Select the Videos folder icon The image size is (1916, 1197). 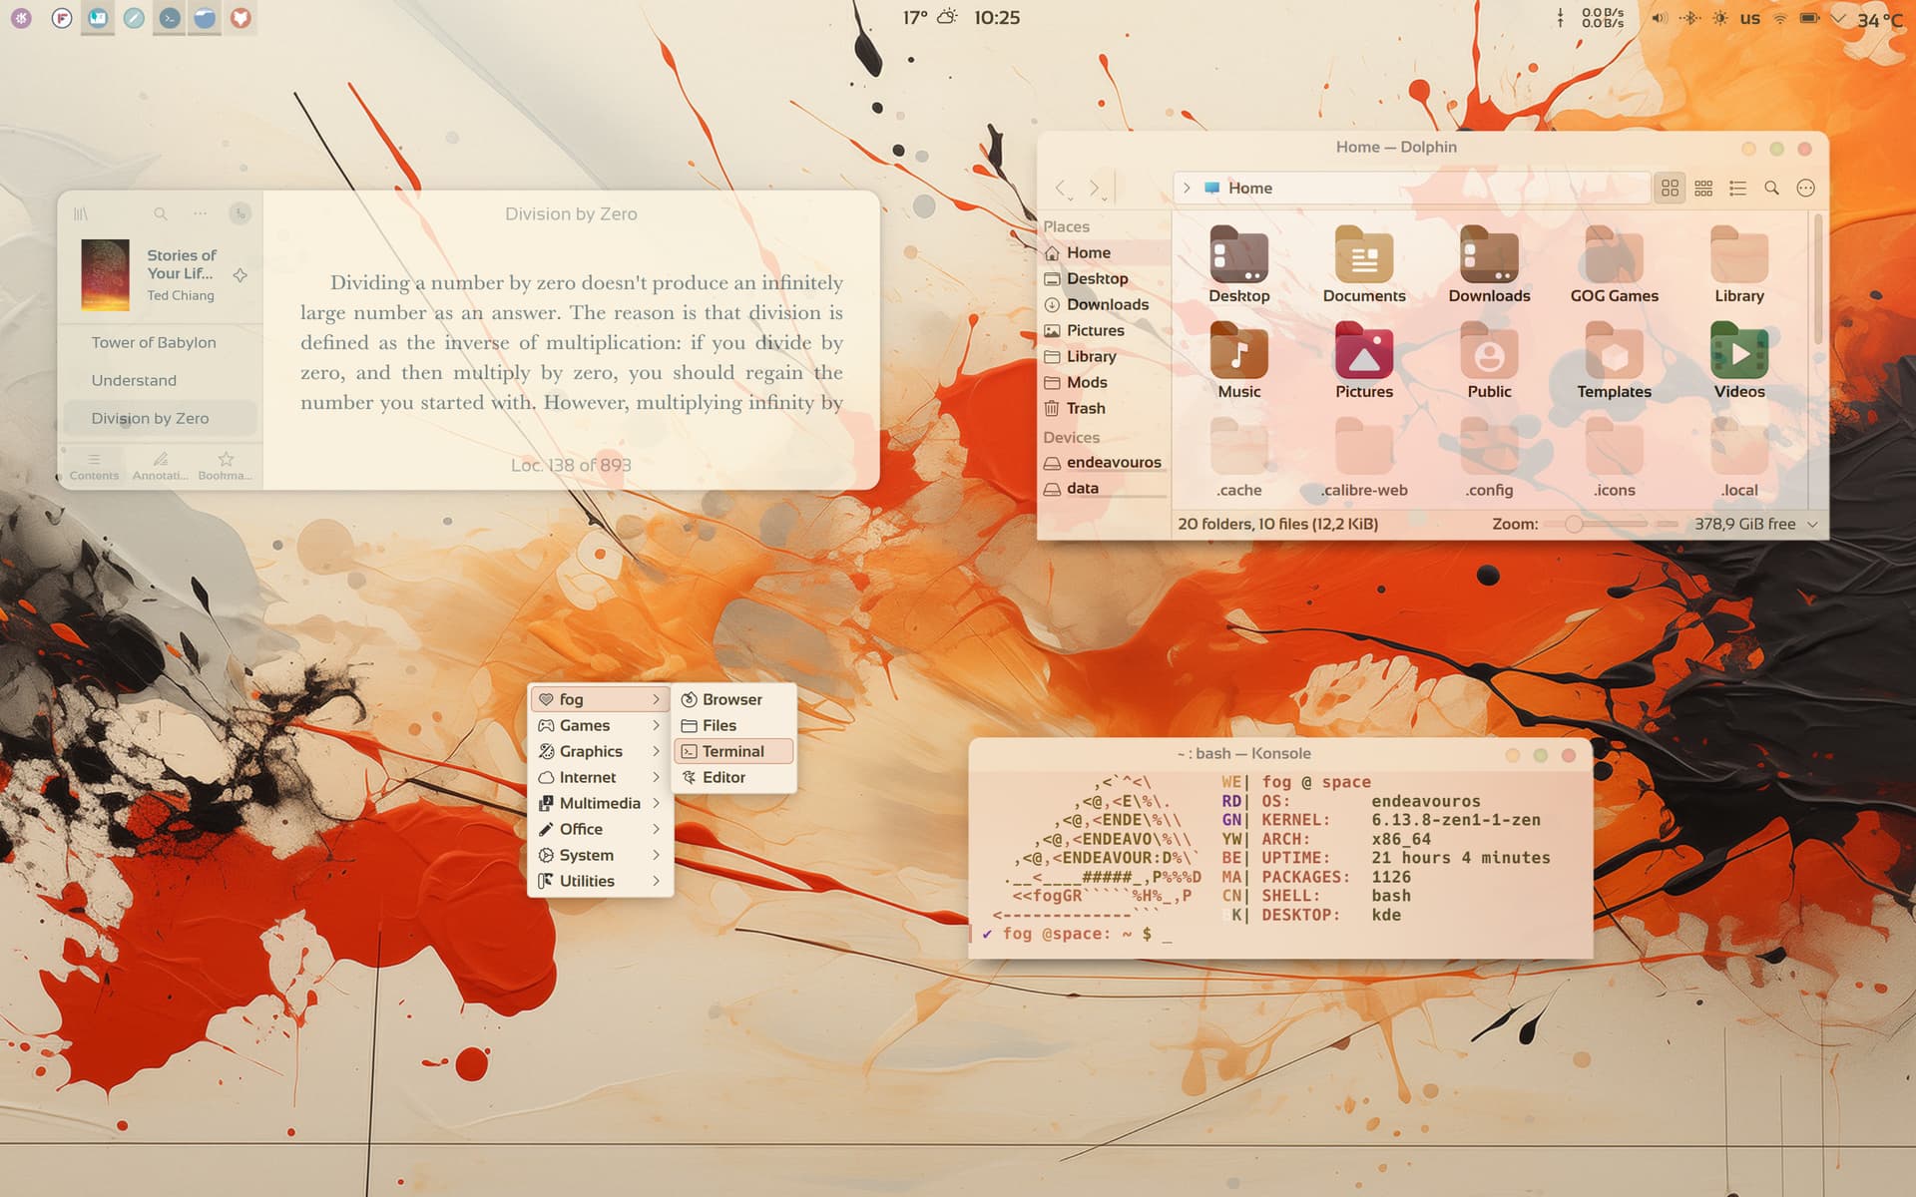(1738, 351)
